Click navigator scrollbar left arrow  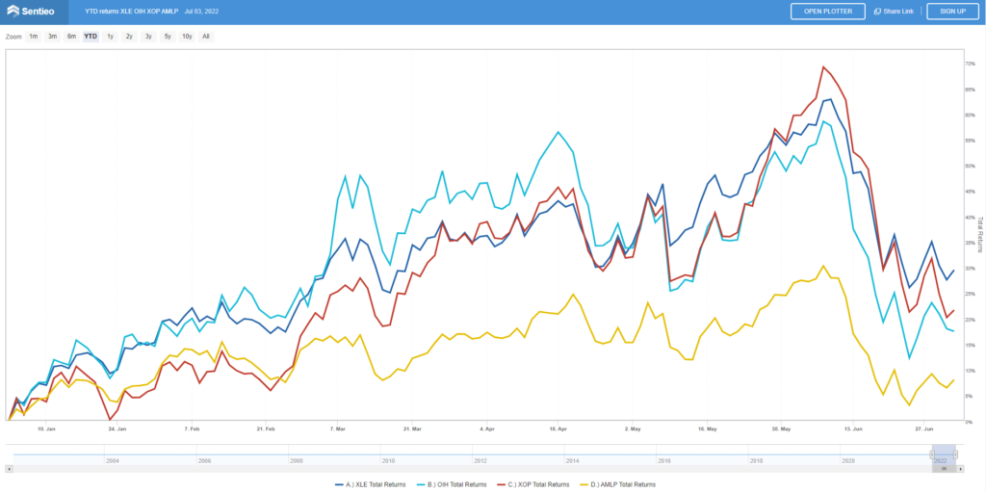9,469
